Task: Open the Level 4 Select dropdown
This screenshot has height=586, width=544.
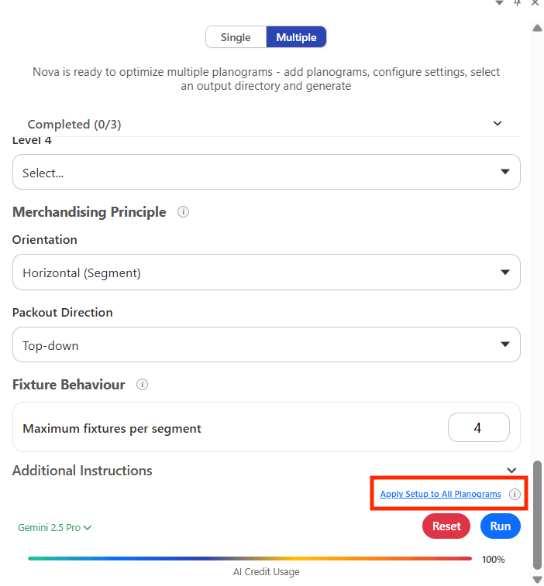Action: 266,172
